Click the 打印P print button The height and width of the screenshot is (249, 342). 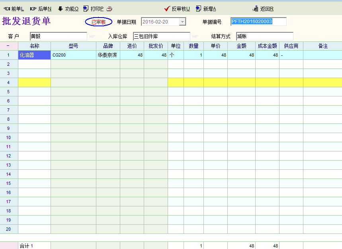(94, 9)
